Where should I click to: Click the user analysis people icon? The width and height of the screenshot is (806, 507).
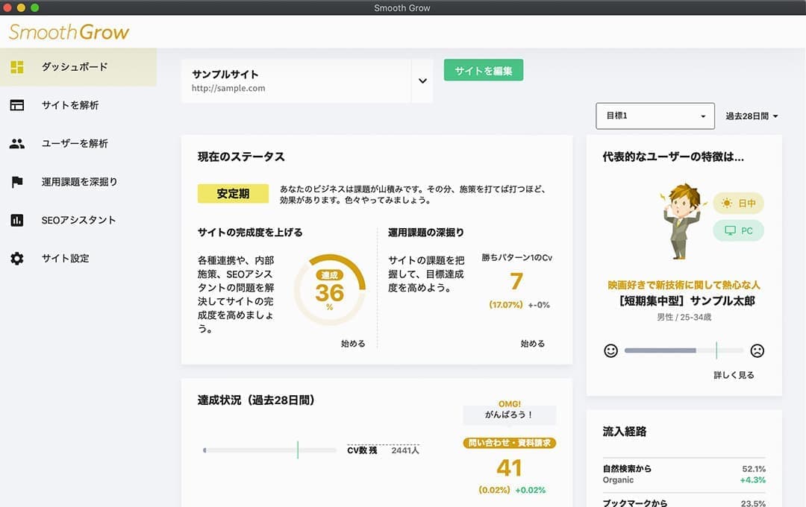[x=17, y=144]
